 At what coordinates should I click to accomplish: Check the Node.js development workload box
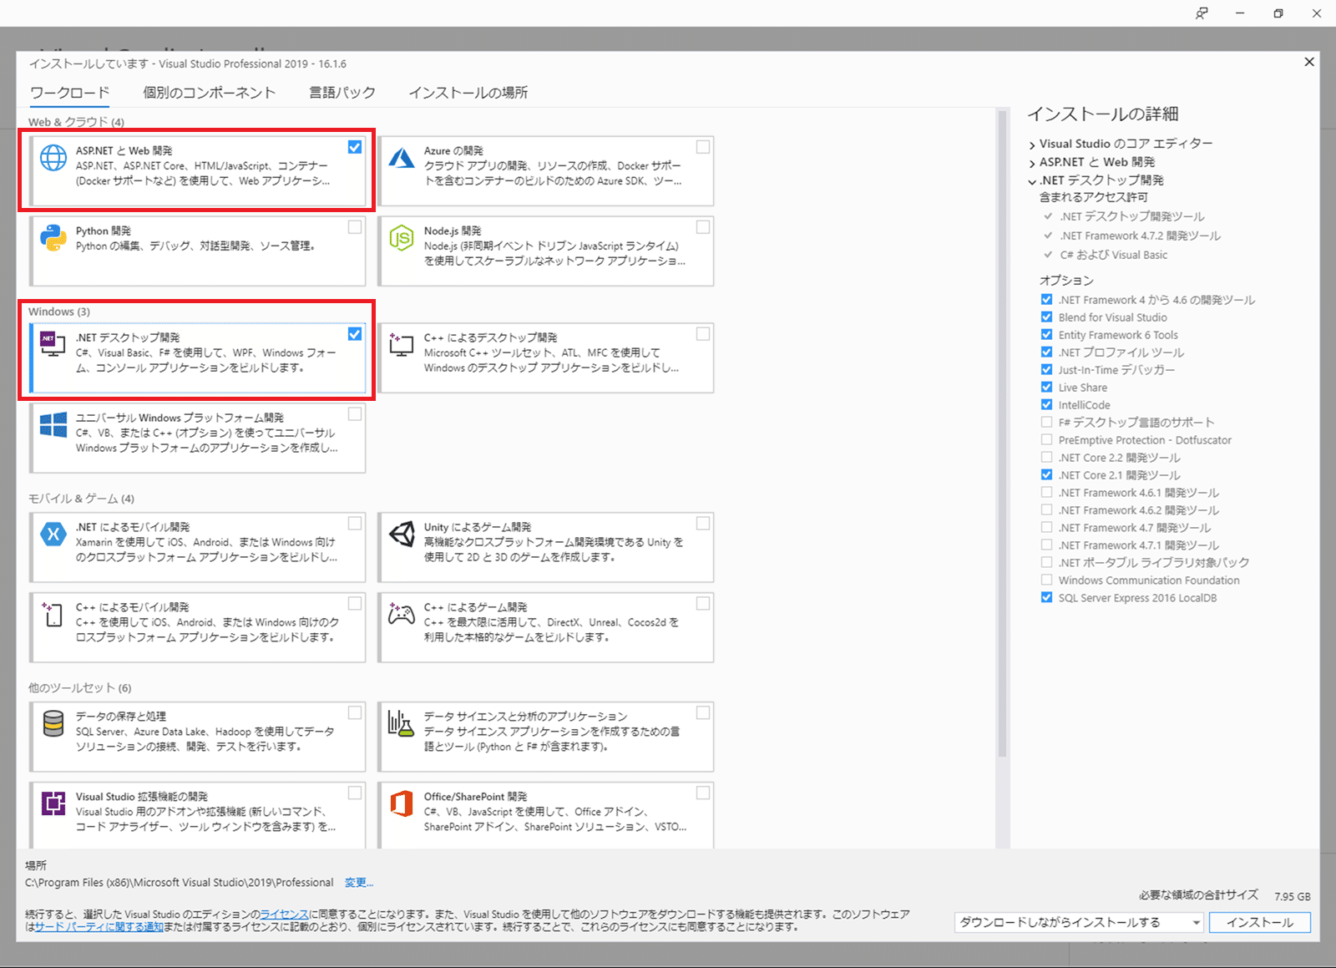[x=703, y=227]
